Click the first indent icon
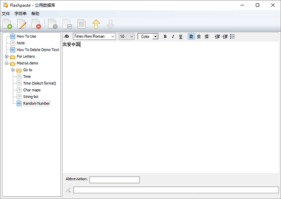 217,36
